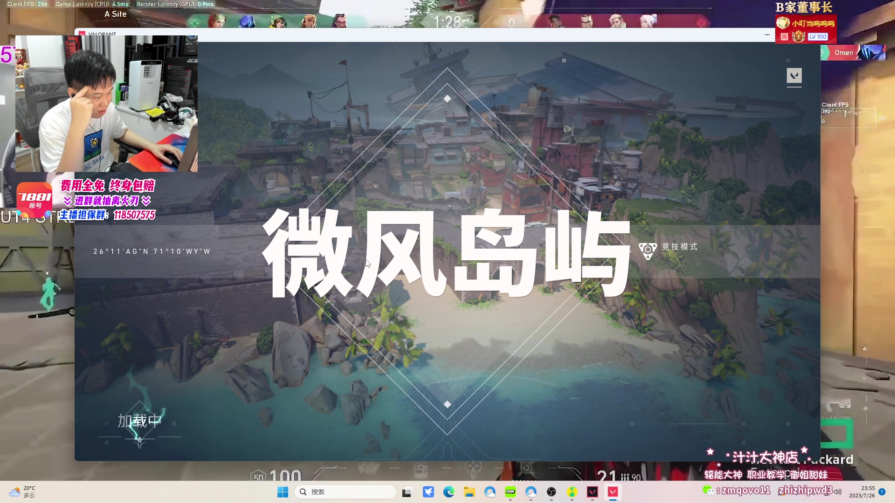This screenshot has width=895, height=503.
Task: Switch to the dark Valorant taskbar icon
Action: (592, 492)
